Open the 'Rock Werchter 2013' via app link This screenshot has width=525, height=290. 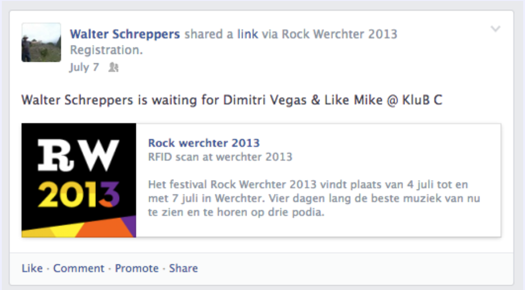(x=339, y=34)
